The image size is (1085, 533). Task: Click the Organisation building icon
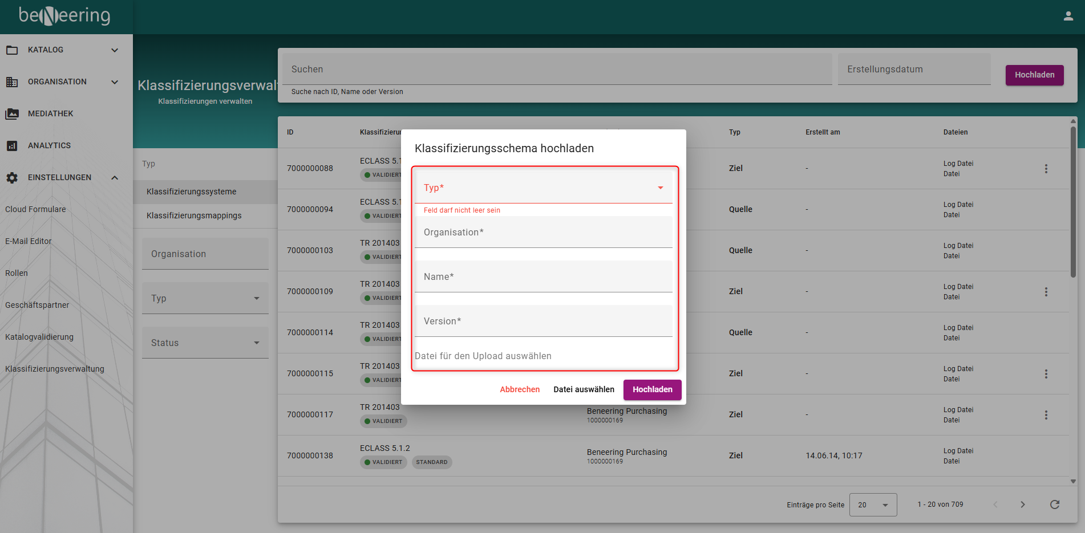[12, 82]
